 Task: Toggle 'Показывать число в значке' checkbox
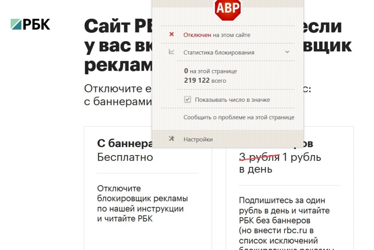[187, 99]
